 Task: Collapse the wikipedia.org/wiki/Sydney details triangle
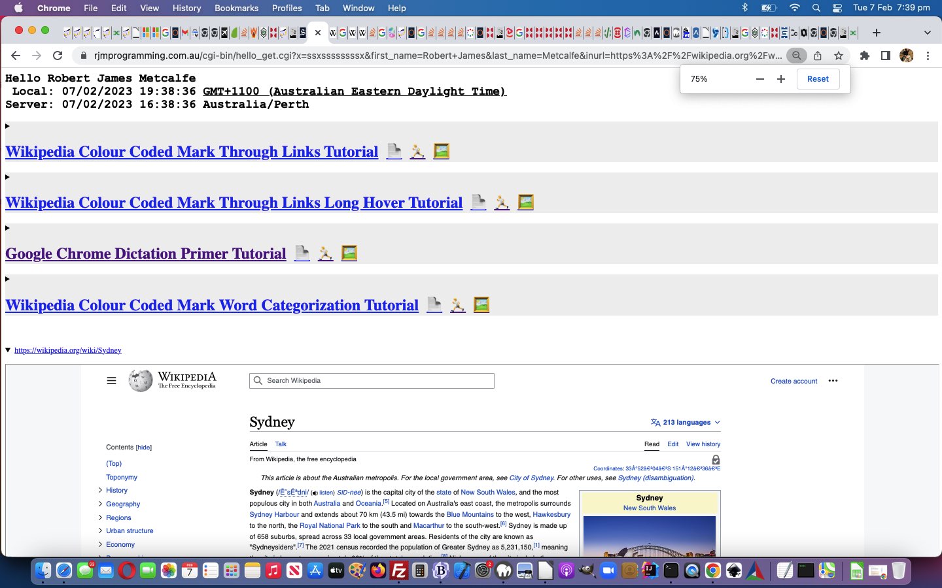coord(8,350)
